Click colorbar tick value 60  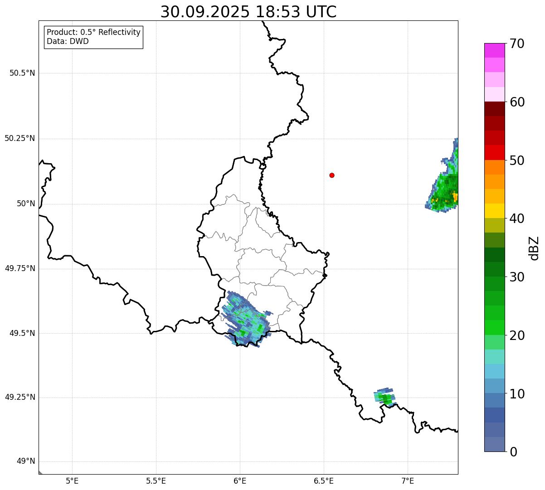(x=517, y=102)
